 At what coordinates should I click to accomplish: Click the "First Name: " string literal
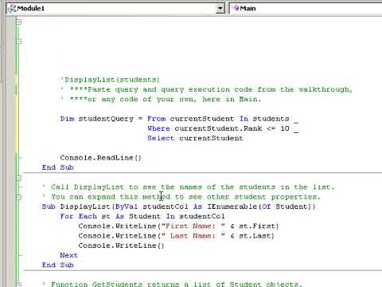pyautogui.click(x=193, y=226)
